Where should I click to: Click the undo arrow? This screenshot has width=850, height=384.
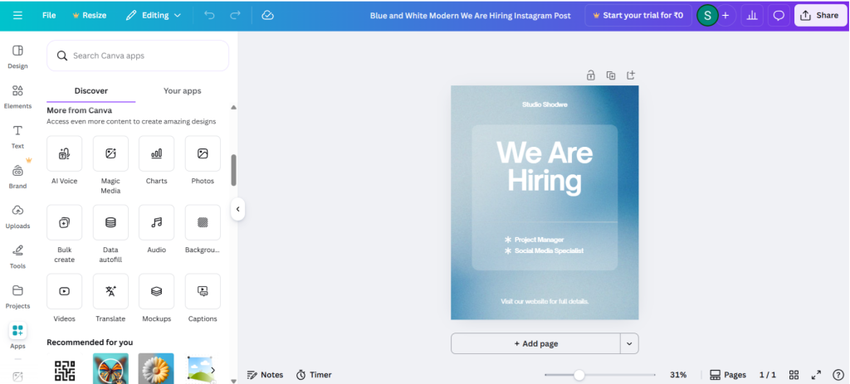point(209,15)
